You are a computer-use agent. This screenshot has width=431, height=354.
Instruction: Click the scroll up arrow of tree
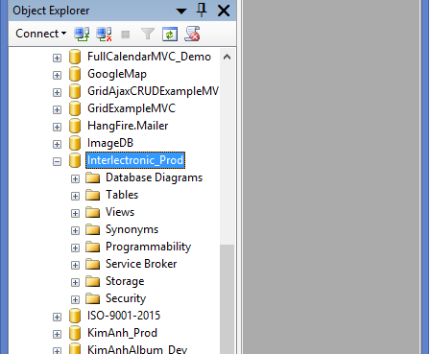pos(227,57)
